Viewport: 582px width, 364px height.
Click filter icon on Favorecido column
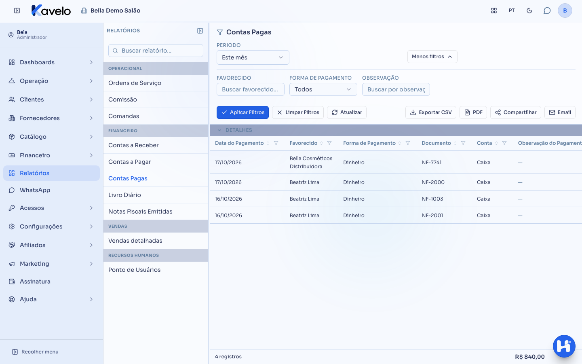329,143
